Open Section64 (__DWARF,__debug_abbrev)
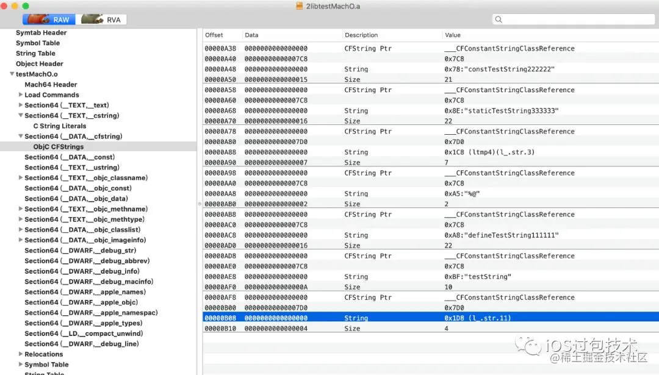This screenshot has width=659, height=375. click(87, 261)
